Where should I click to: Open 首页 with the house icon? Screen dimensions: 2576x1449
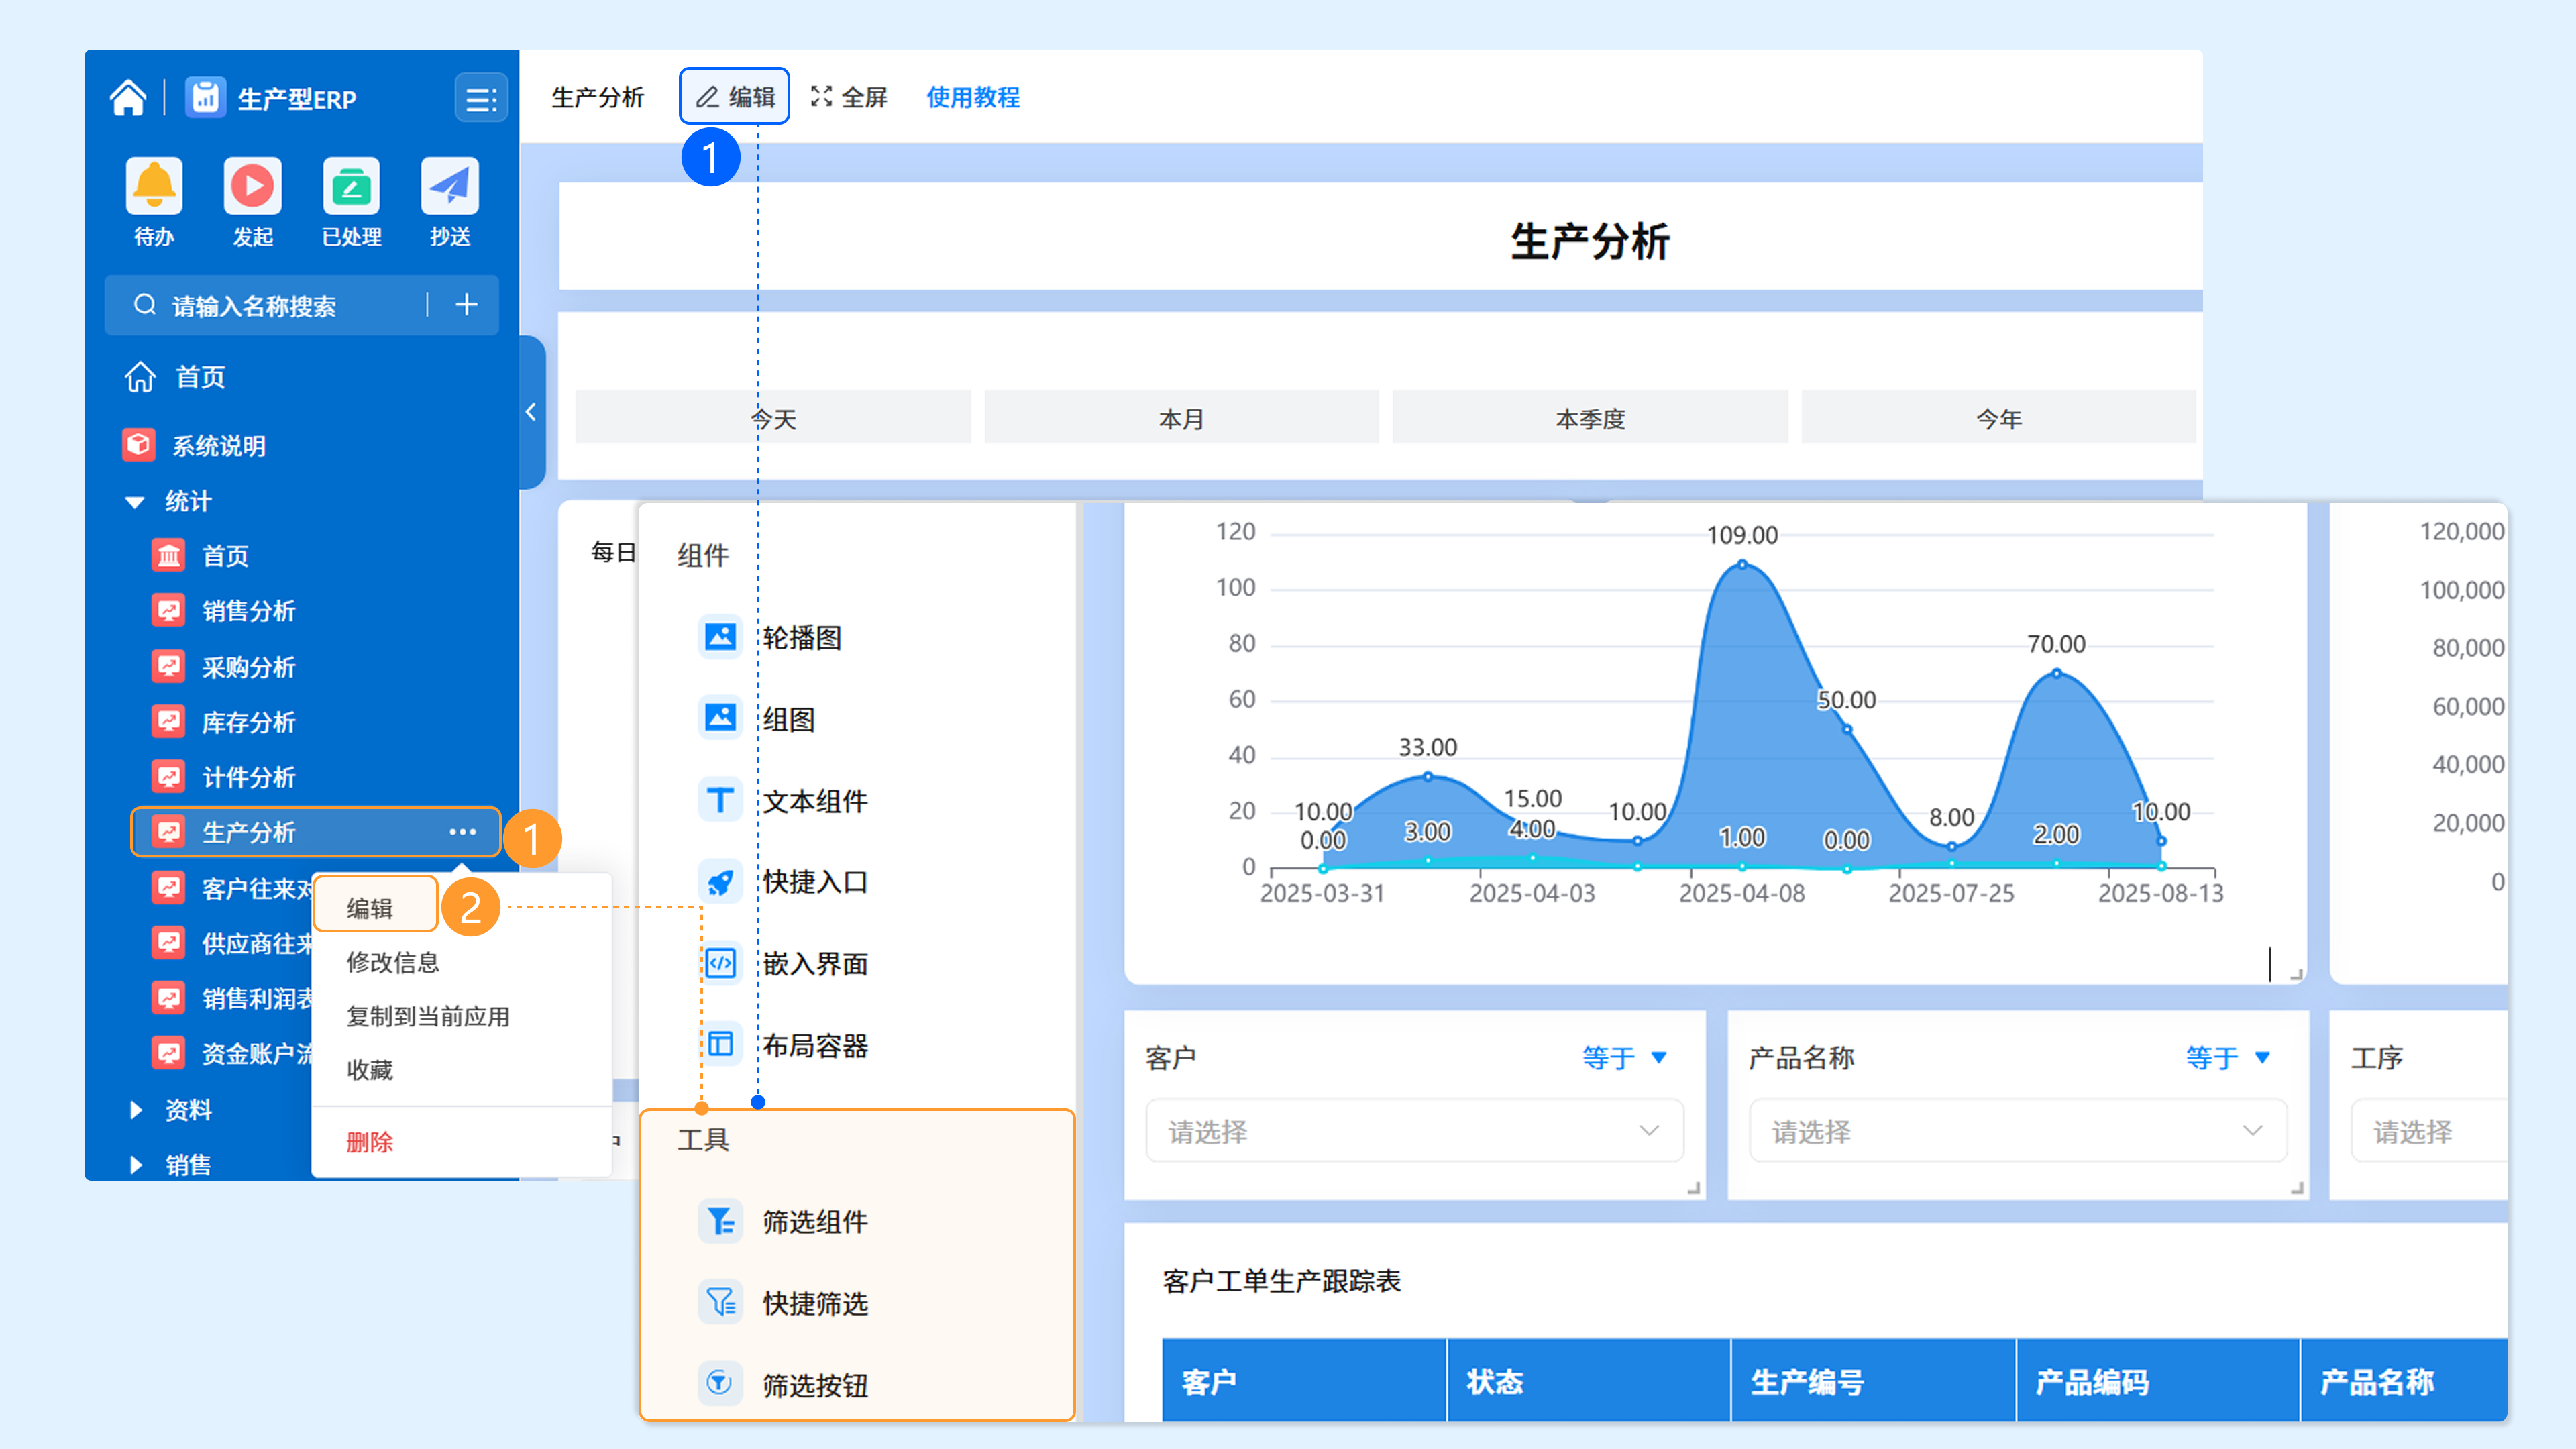point(176,377)
